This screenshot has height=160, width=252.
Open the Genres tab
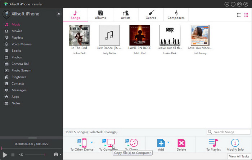pos(150,14)
